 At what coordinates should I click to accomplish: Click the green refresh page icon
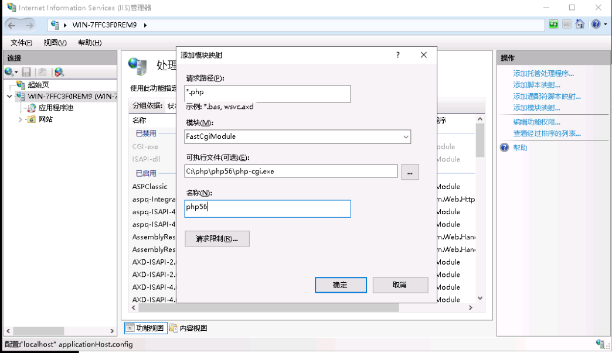point(553,25)
